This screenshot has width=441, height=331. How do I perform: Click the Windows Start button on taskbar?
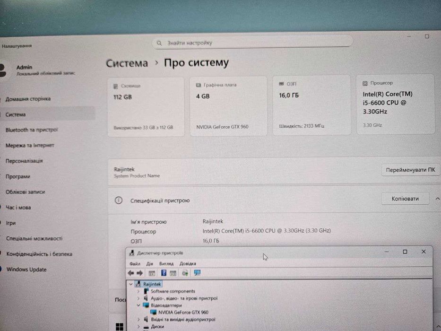point(120,326)
